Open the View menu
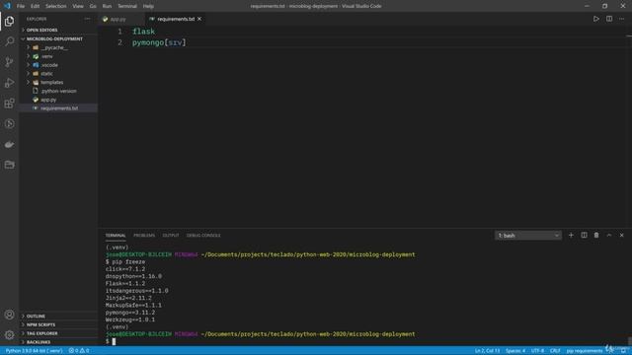This screenshot has width=632, height=355. [78, 6]
